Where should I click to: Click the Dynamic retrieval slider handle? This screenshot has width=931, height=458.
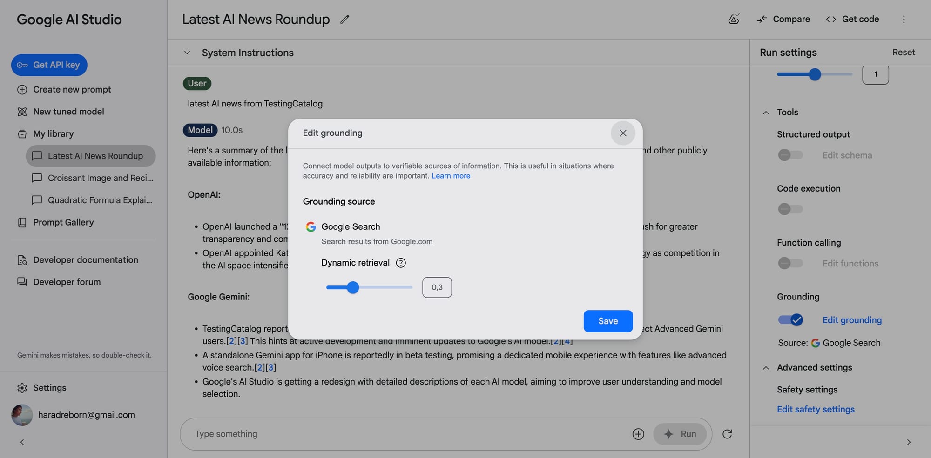(x=353, y=287)
